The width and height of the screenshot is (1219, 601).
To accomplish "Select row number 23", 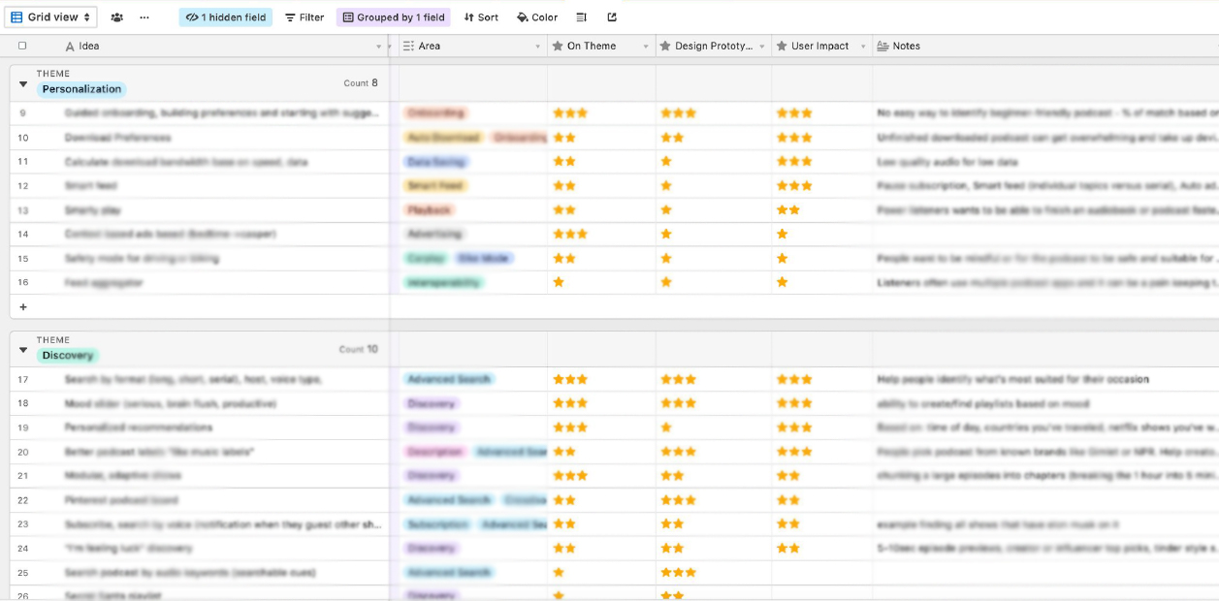I will (22, 524).
